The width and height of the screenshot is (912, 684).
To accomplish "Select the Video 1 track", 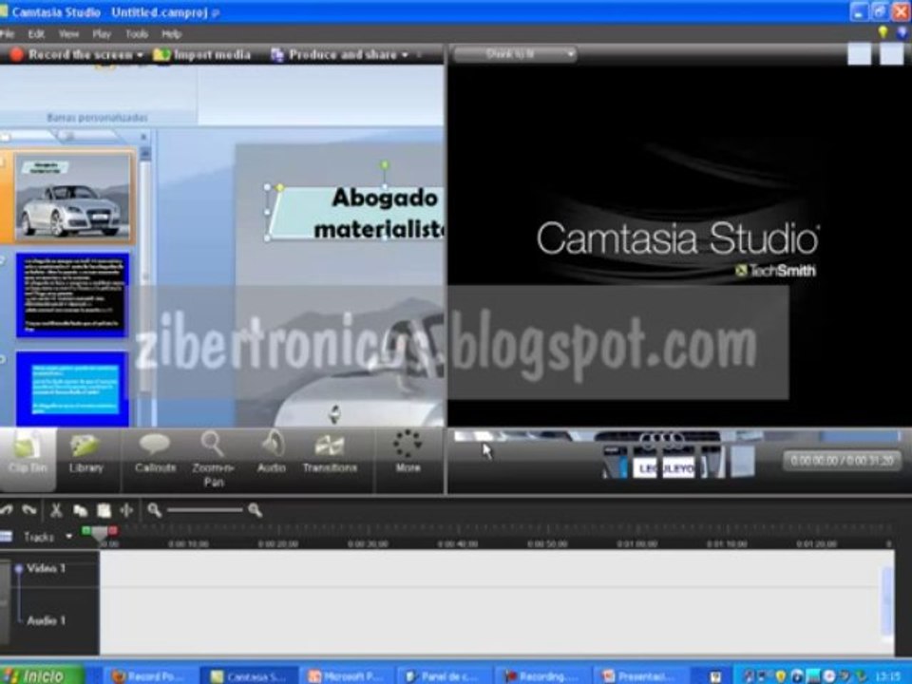I will coord(47,568).
